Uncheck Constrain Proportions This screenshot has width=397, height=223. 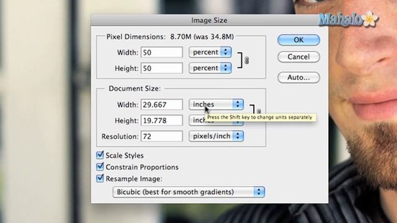pyautogui.click(x=100, y=167)
